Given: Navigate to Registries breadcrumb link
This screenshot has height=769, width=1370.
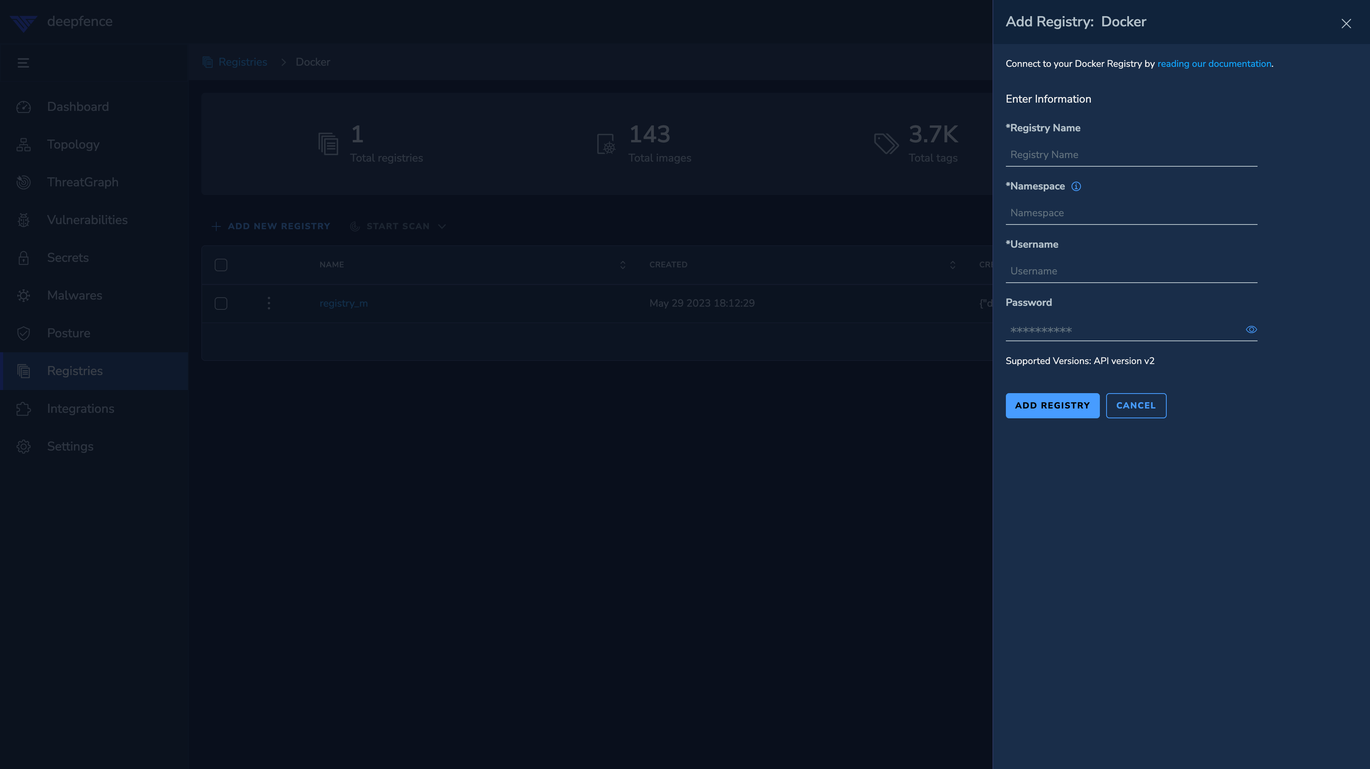Looking at the screenshot, I should point(243,62).
